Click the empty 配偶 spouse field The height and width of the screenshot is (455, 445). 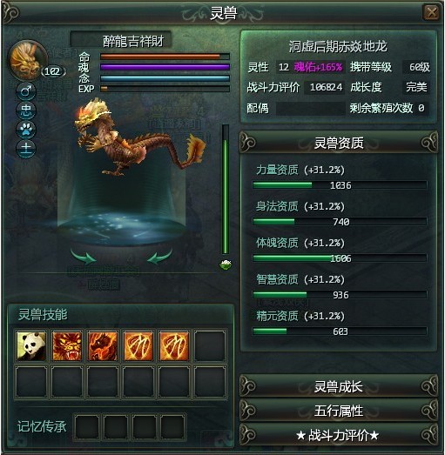click(311, 108)
